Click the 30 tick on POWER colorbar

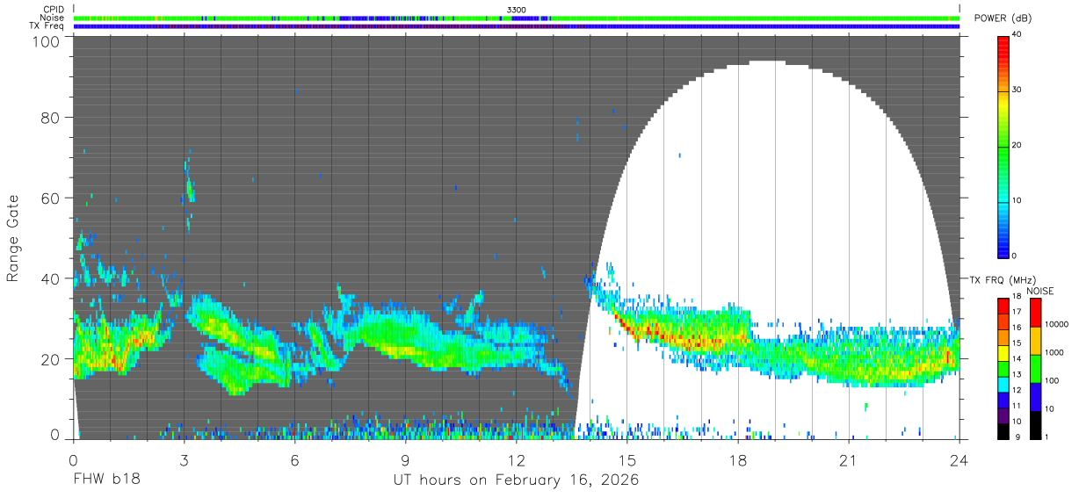pos(1016,90)
